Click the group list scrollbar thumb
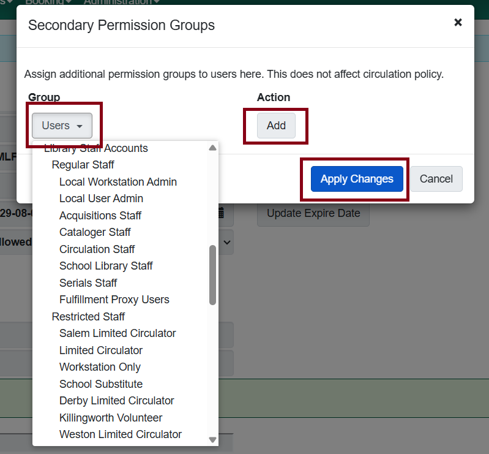The width and height of the screenshot is (489, 454). pos(213,274)
